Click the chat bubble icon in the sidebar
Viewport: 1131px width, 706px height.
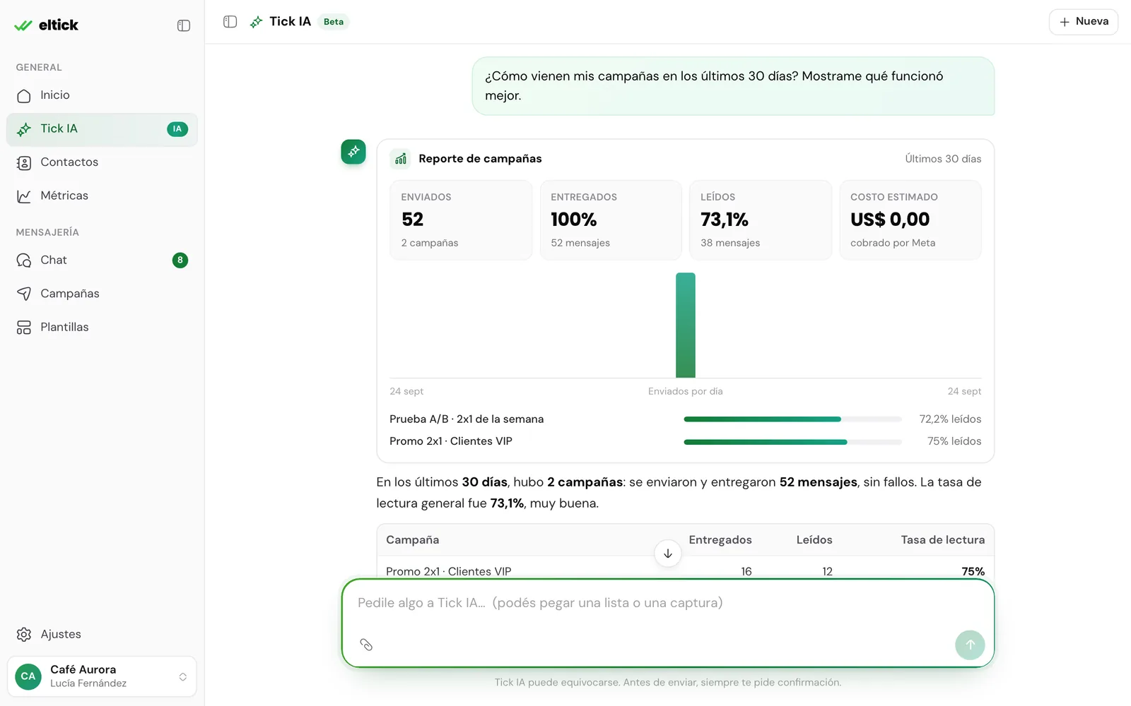pyautogui.click(x=24, y=261)
